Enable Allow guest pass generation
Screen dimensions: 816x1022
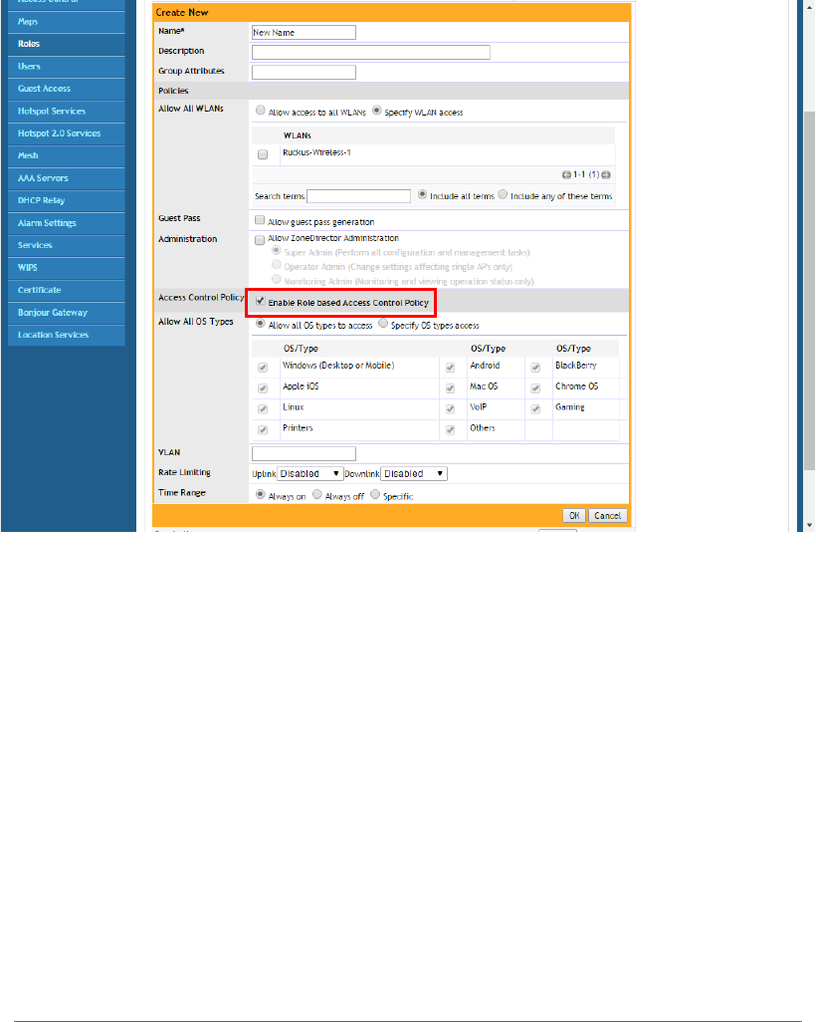(x=260, y=220)
